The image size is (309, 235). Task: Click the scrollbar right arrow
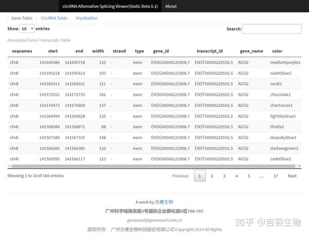[299, 166]
